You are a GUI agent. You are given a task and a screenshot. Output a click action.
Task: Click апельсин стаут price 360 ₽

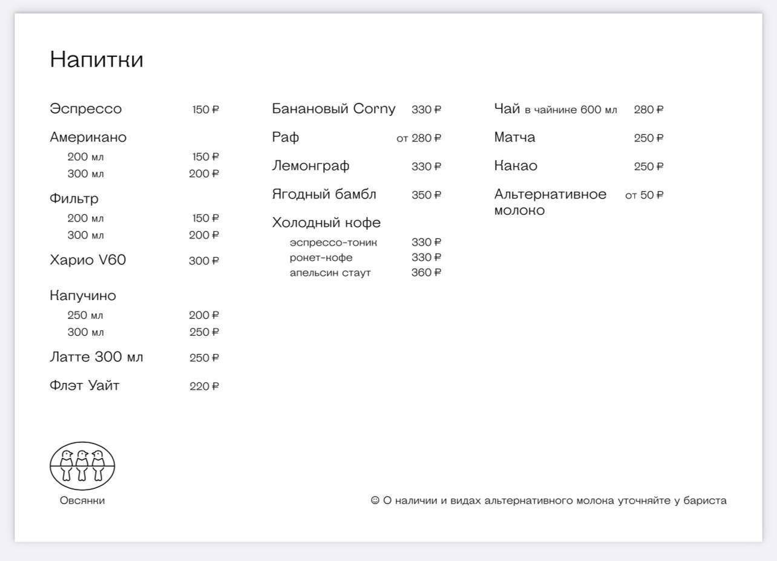pos(426,272)
